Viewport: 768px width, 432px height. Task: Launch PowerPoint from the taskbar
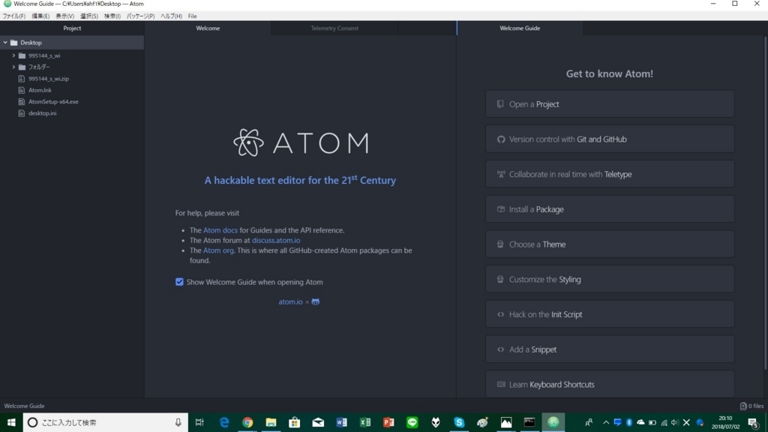(x=388, y=422)
